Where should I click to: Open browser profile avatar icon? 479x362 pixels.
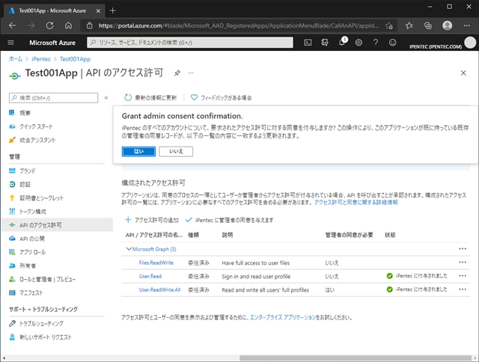[x=448, y=25]
